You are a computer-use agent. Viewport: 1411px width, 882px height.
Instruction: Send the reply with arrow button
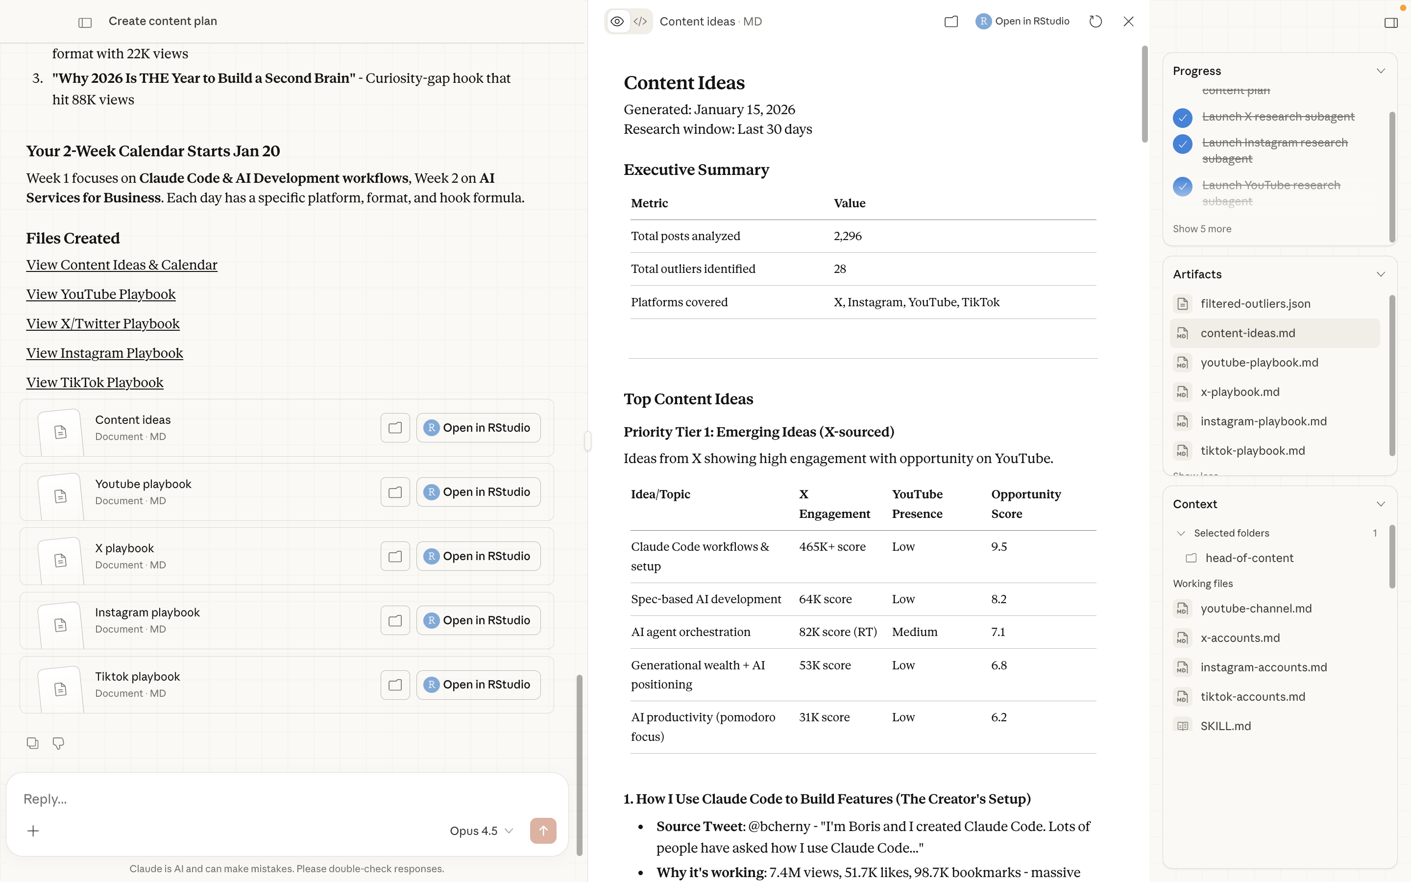(x=543, y=831)
